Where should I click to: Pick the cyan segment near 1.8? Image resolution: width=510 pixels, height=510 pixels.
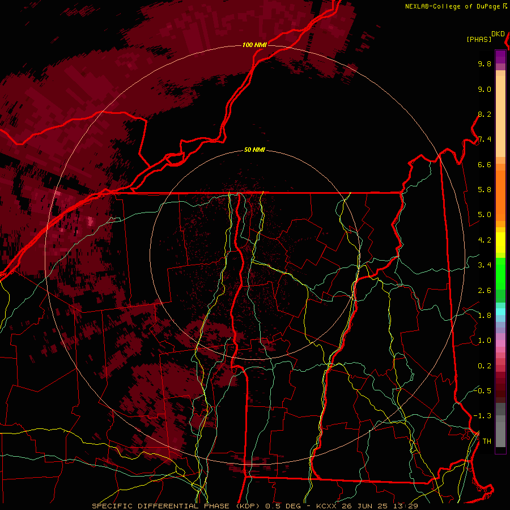pos(500,312)
